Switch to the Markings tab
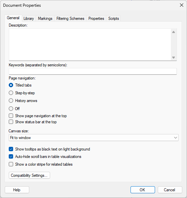The width and height of the screenshot is (187, 198). pos(45,19)
